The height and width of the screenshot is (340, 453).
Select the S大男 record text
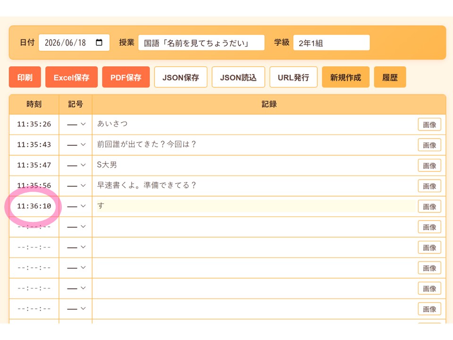point(107,165)
